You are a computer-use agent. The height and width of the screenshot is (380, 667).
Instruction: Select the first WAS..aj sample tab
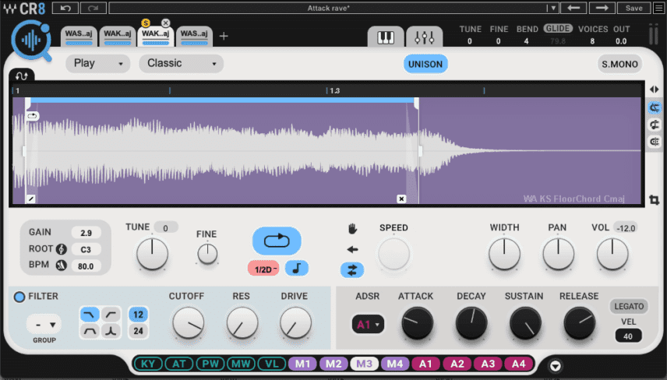click(79, 36)
